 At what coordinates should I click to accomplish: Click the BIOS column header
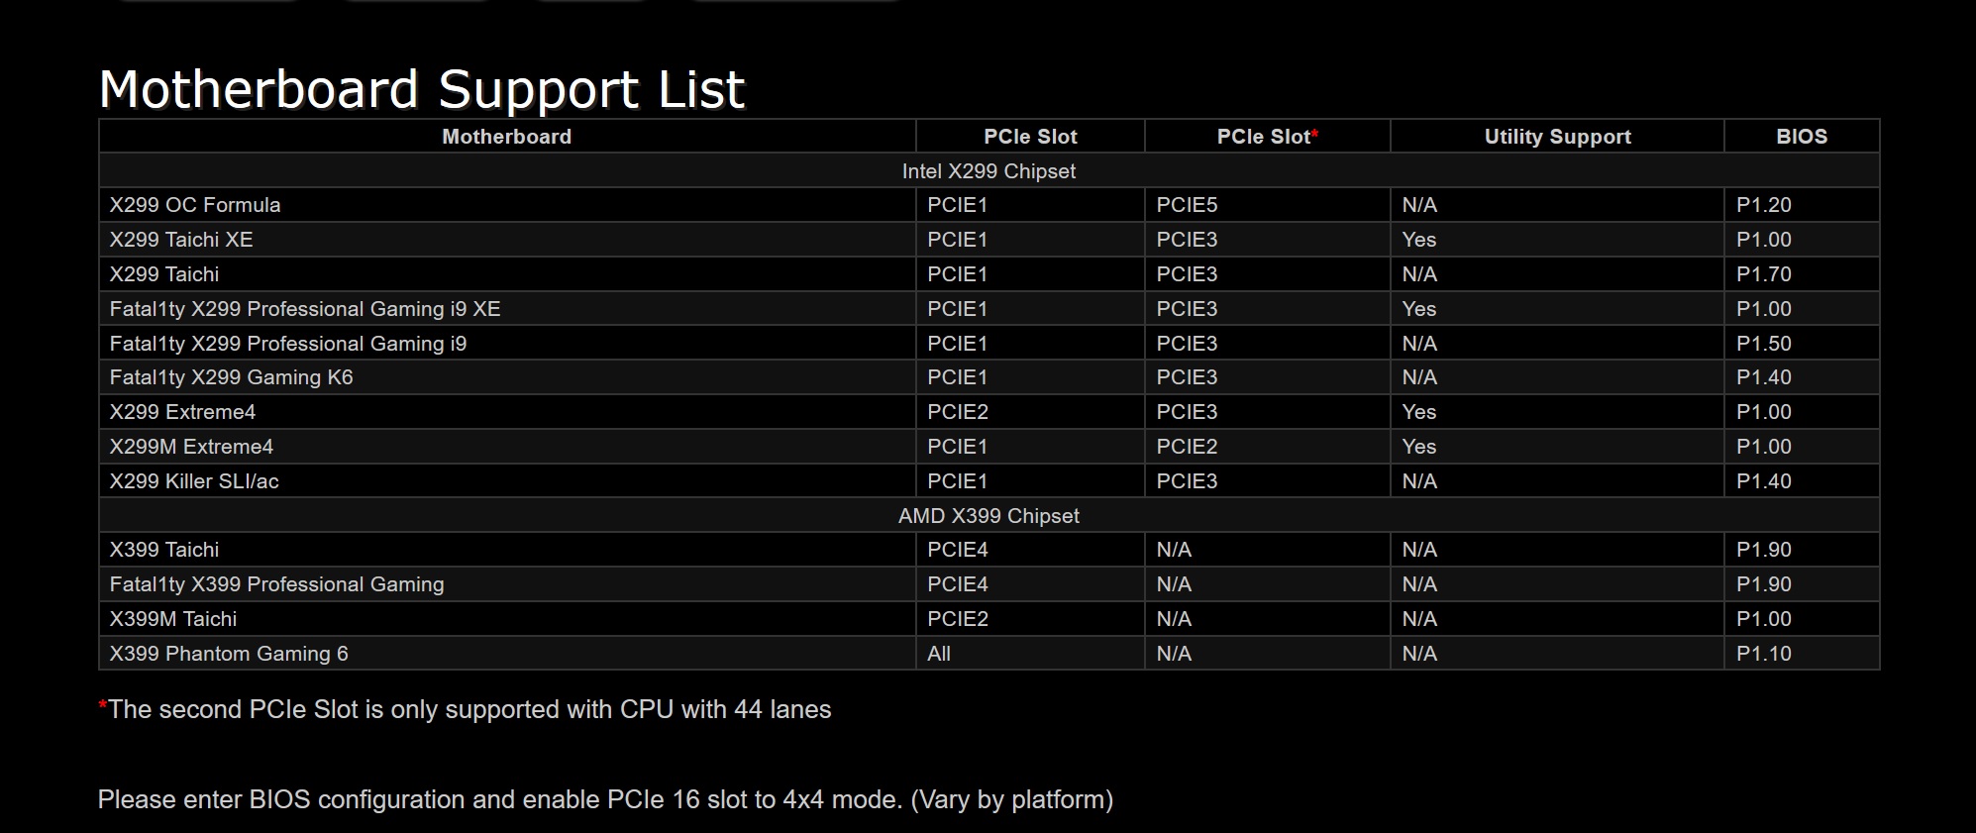pos(1802,137)
